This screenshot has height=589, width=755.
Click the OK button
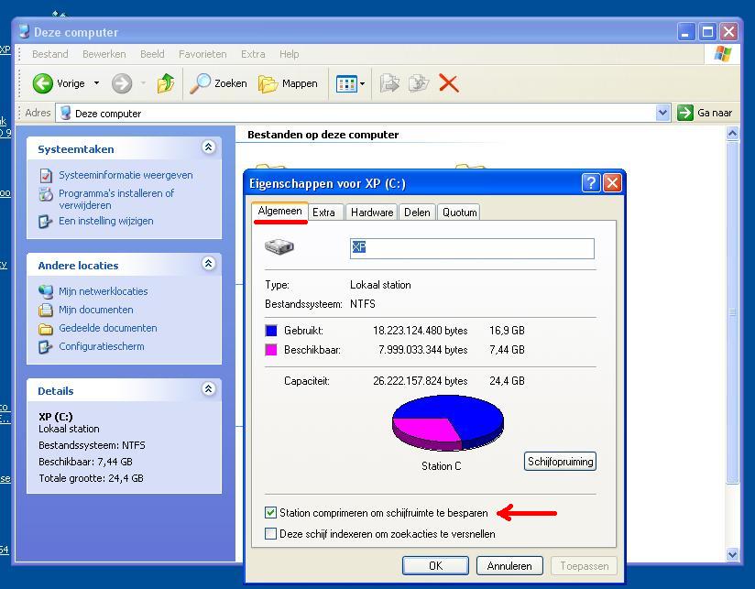pos(435,566)
